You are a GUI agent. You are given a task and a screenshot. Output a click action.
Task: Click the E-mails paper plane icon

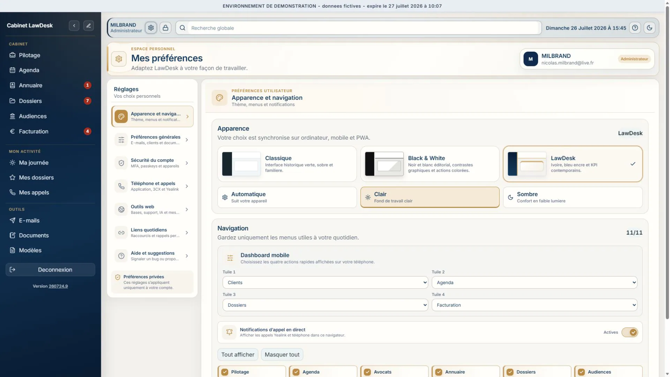[13, 220]
